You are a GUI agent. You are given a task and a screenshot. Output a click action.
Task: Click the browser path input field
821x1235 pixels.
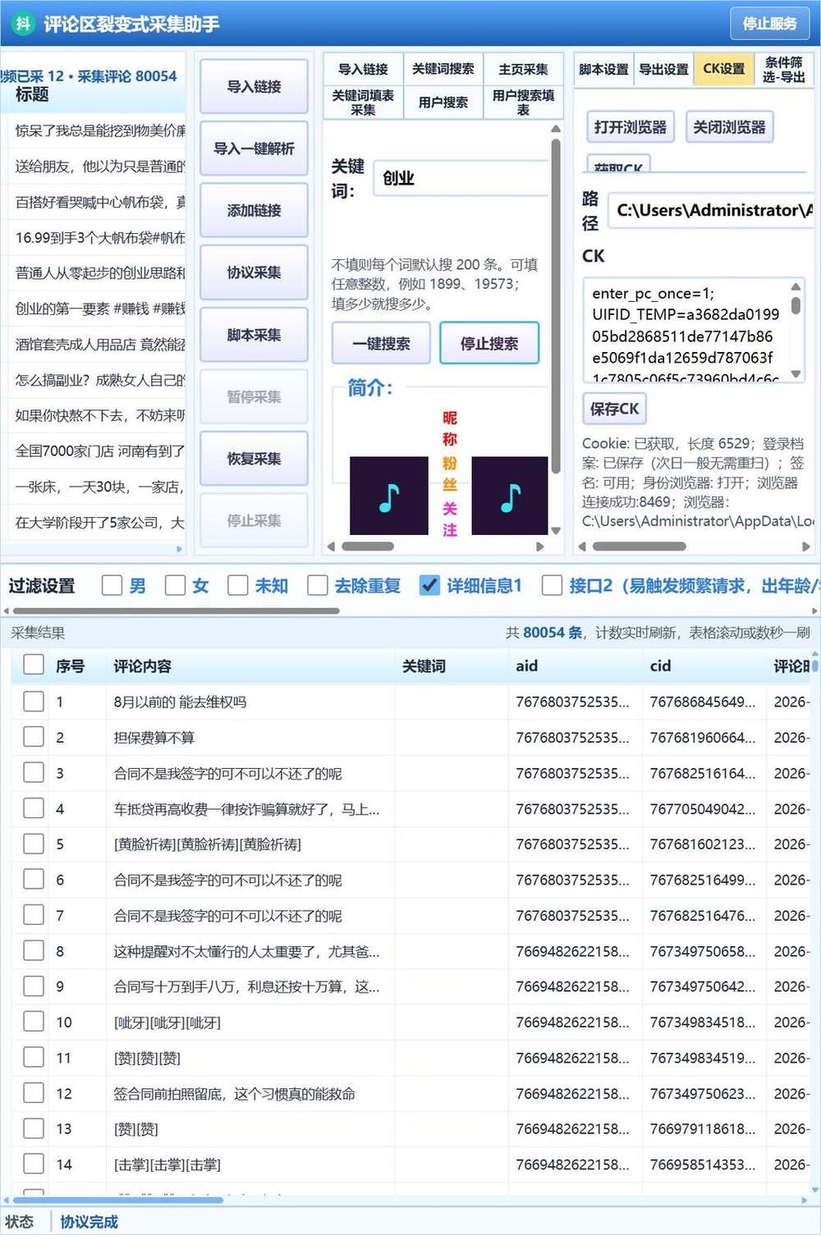coord(711,211)
